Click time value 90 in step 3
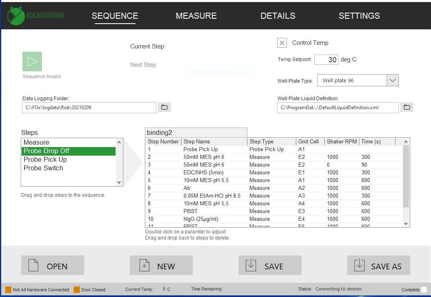431x297 pixels. coord(364,165)
